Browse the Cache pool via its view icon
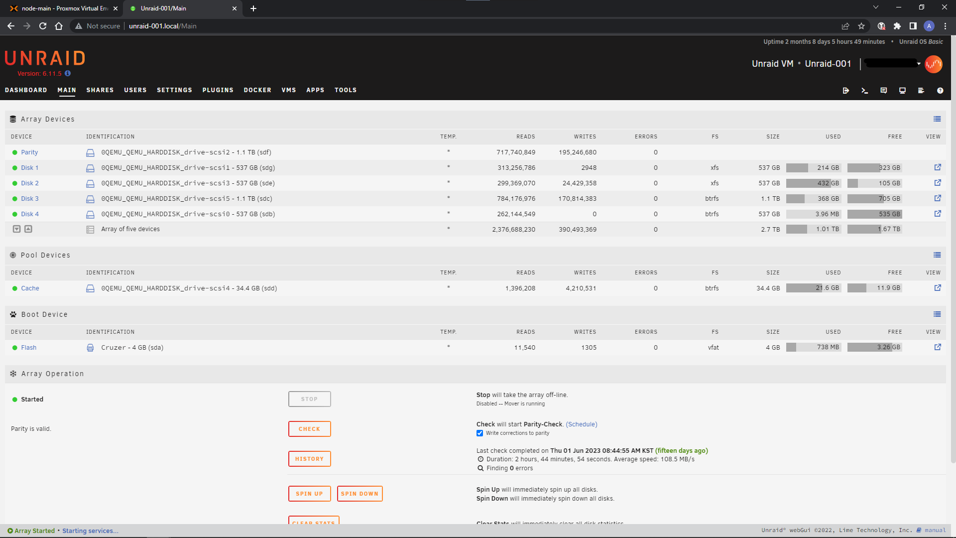This screenshot has width=956, height=538. point(938,288)
